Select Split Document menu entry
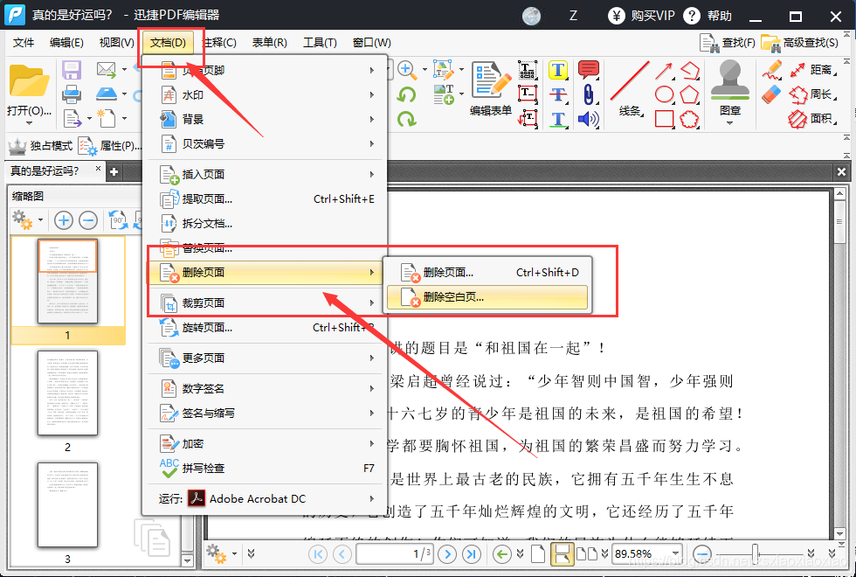 [x=264, y=224]
